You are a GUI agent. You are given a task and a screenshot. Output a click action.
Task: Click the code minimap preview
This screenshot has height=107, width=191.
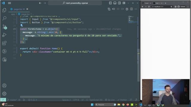point(133,19)
